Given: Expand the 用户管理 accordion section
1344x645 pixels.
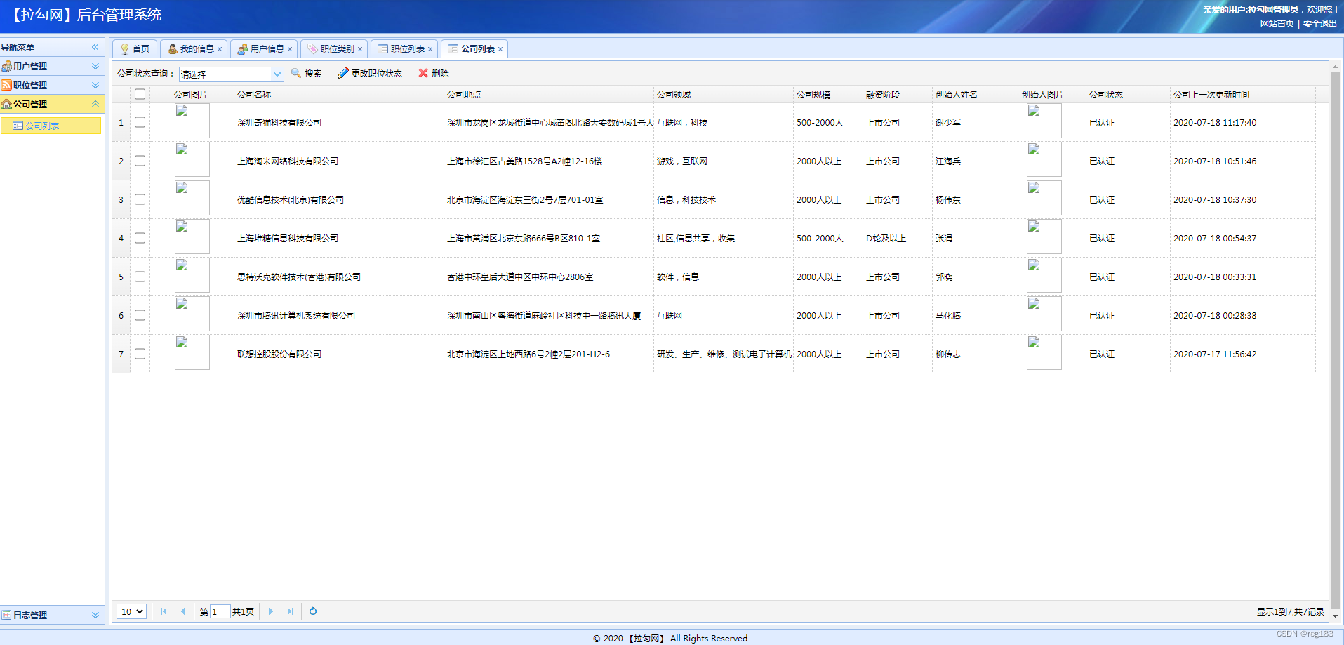Looking at the screenshot, I should (x=95, y=66).
